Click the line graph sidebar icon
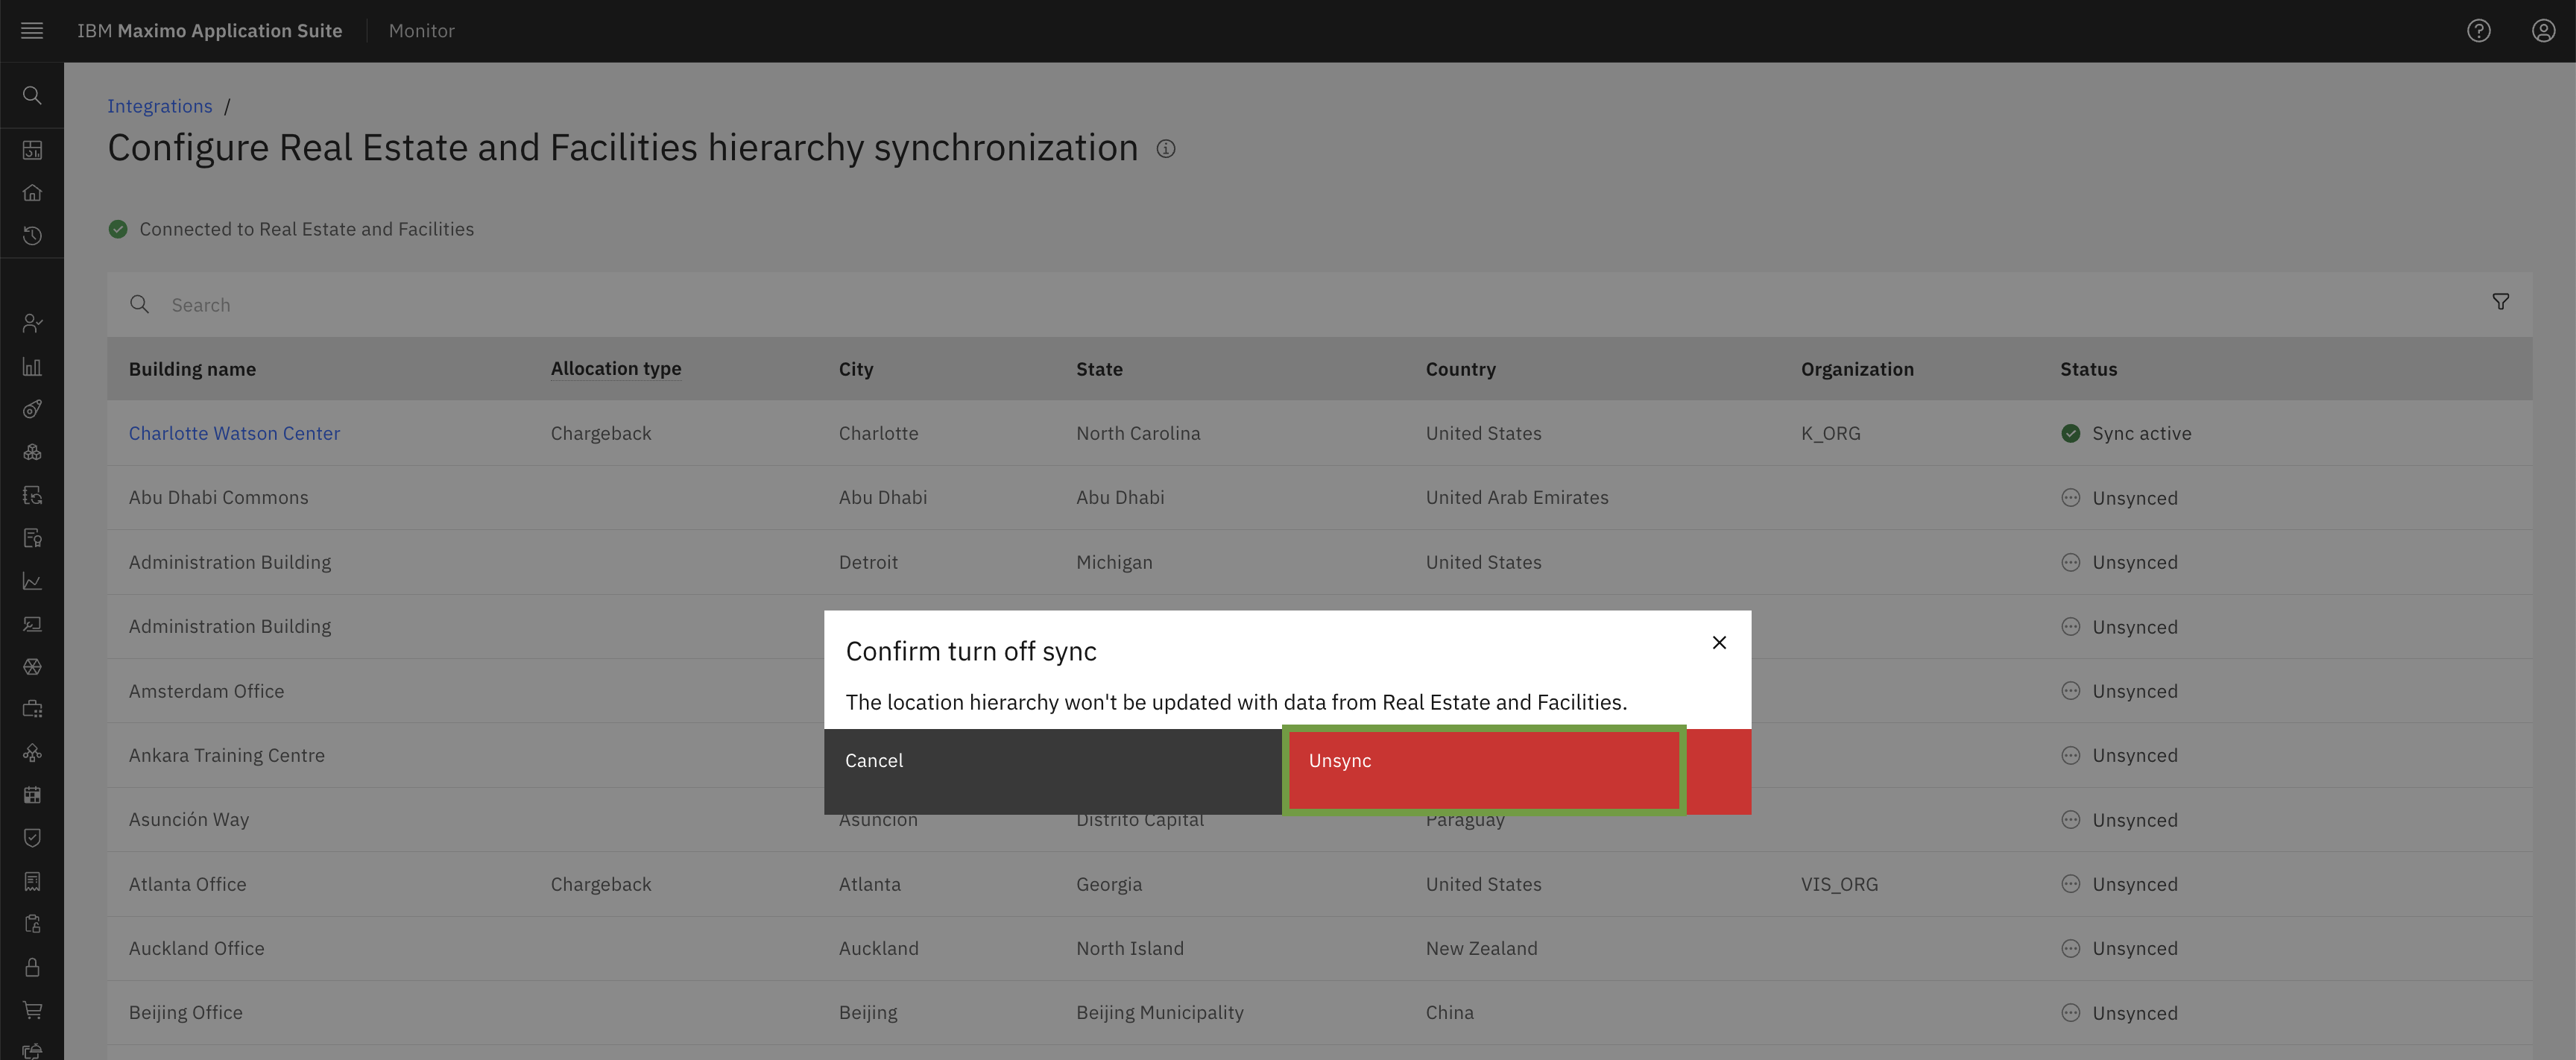2576x1060 pixels. point(32,581)
